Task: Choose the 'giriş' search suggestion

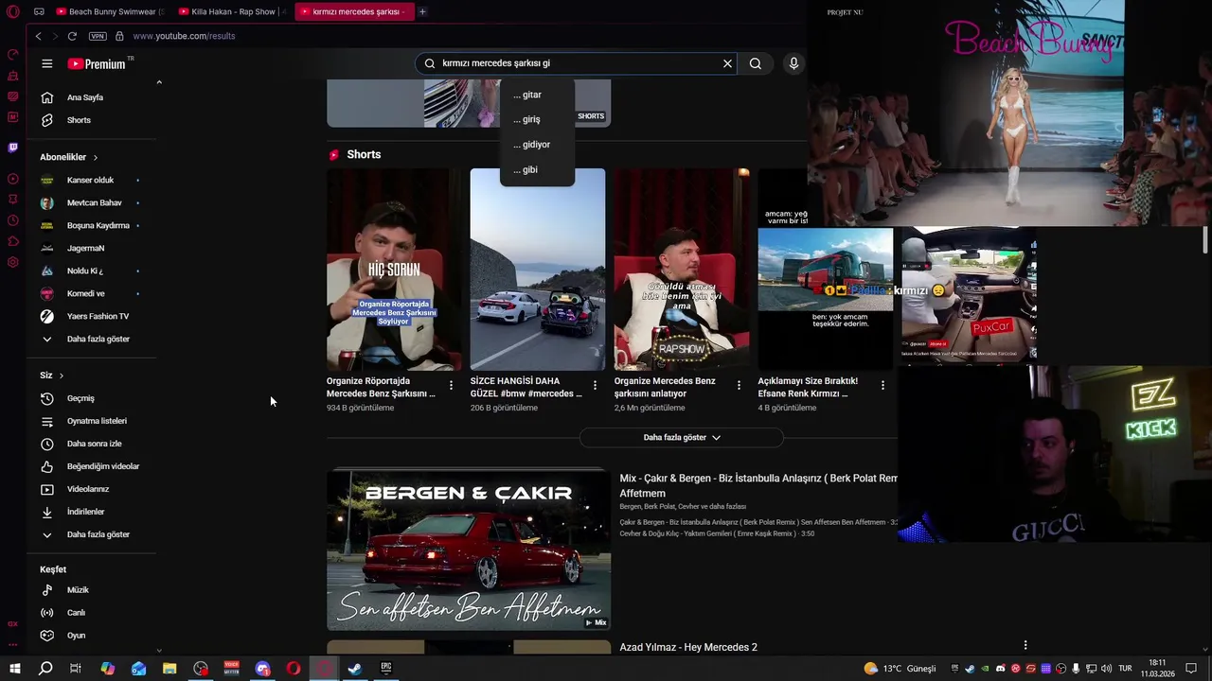Action: [x=537, y=119]
